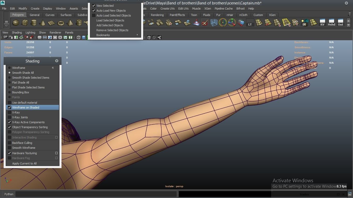This screenshot has width=353, height=198.
Task: Switch to the Rendering shelf tab
Action: tap(157, 15)
